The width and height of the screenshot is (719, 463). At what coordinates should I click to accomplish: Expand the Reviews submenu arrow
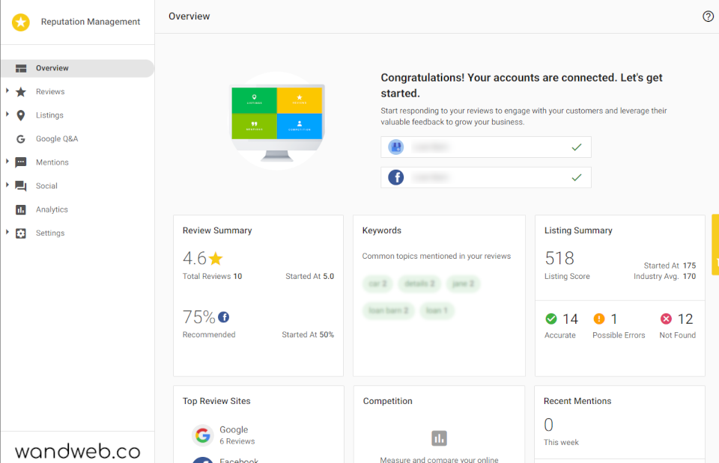(x=7, y=91)
